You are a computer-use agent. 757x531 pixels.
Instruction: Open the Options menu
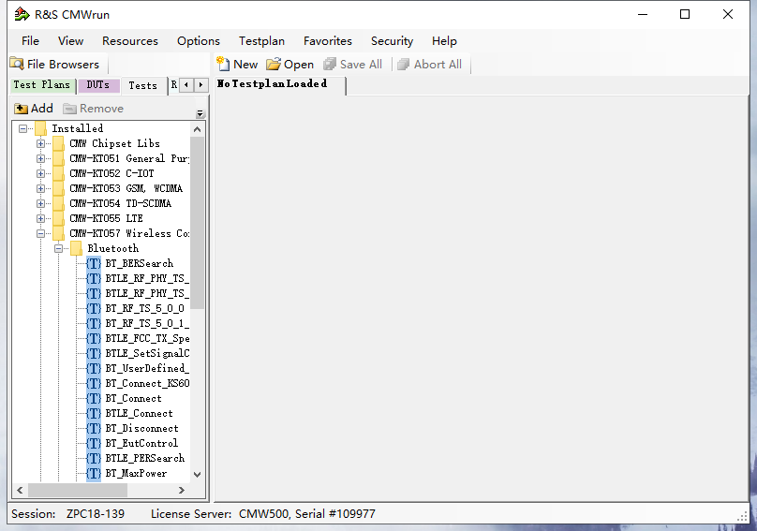click(x=199, y=41)
